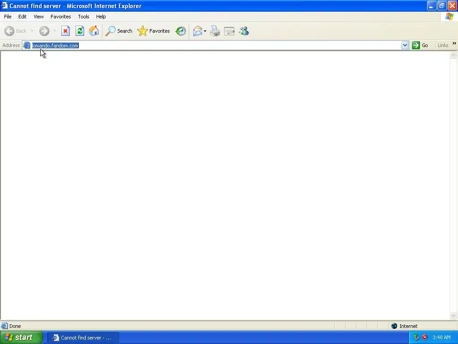Screen dimensions: 458x344
Task: Open the Messenger people icon
Action: (244, 31)
